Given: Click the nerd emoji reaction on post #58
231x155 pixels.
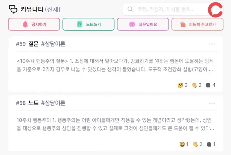Looking at the screenshot, I should pos(182,144).
